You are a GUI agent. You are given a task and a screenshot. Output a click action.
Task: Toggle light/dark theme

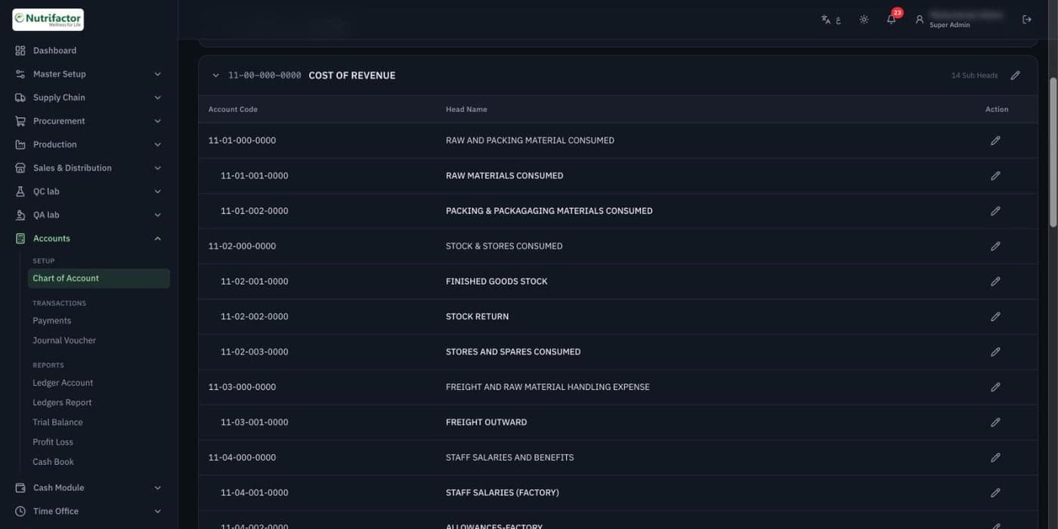(864, 20)
